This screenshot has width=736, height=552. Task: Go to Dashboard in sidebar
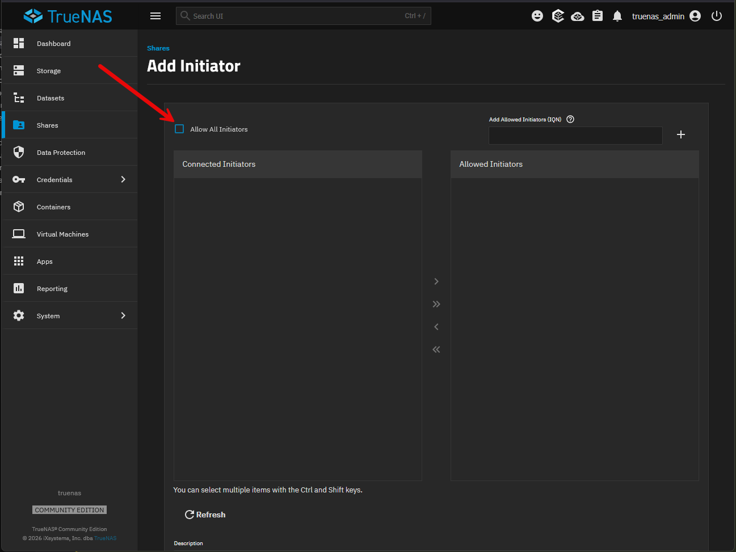tap(70, 43)
